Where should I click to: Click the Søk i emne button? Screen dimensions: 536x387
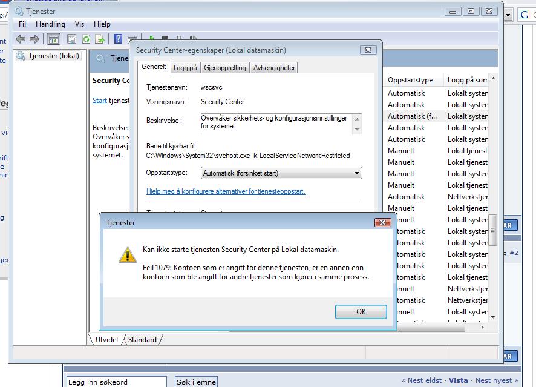[196, 382]
